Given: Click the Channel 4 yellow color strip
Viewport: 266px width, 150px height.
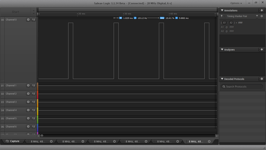Looking at the screenshot, I should coord(38,111).
